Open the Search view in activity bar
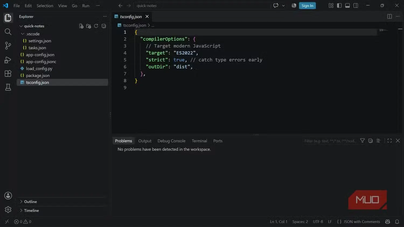The height and width of the screenshot is (227, 404). (8, 32)
